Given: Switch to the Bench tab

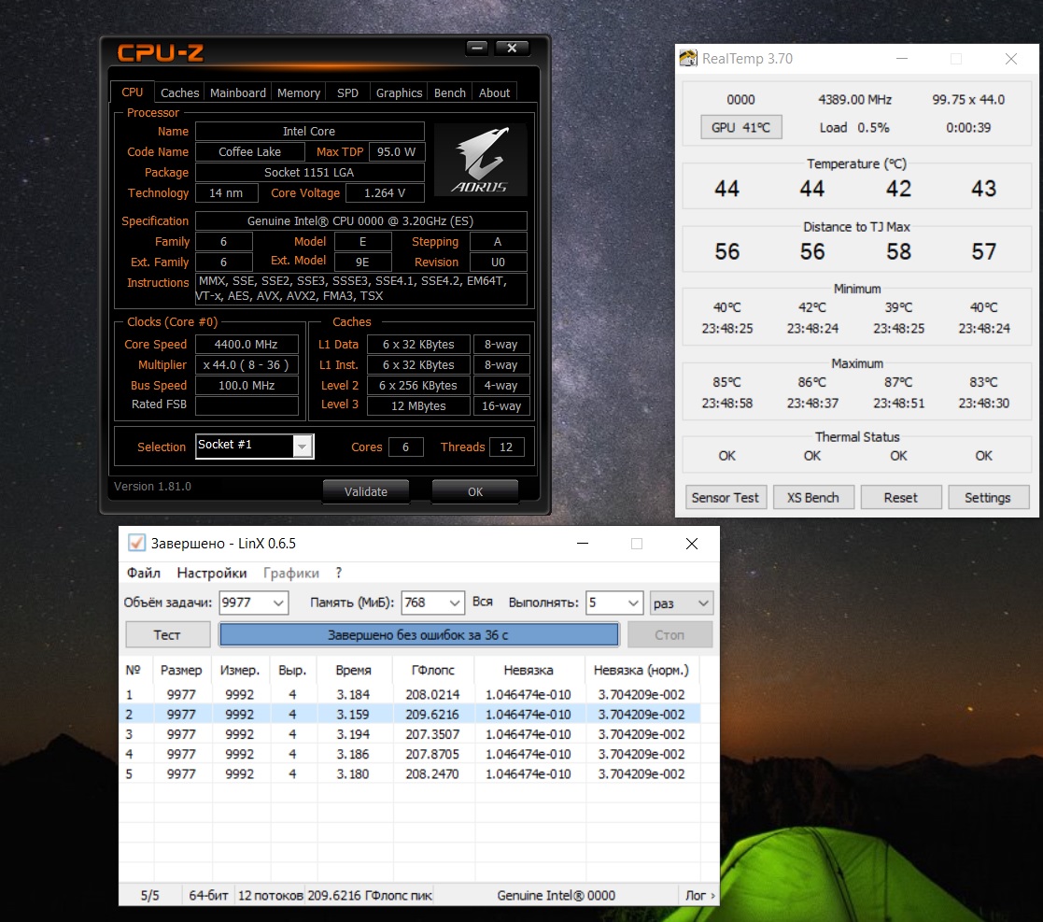Looking at the screenshot, I should click(x=450, y=93).
